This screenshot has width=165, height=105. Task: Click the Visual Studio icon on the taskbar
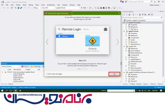click(x=15, y=91)
